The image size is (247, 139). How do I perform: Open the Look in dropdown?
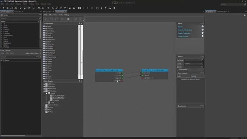click(202, 64)
